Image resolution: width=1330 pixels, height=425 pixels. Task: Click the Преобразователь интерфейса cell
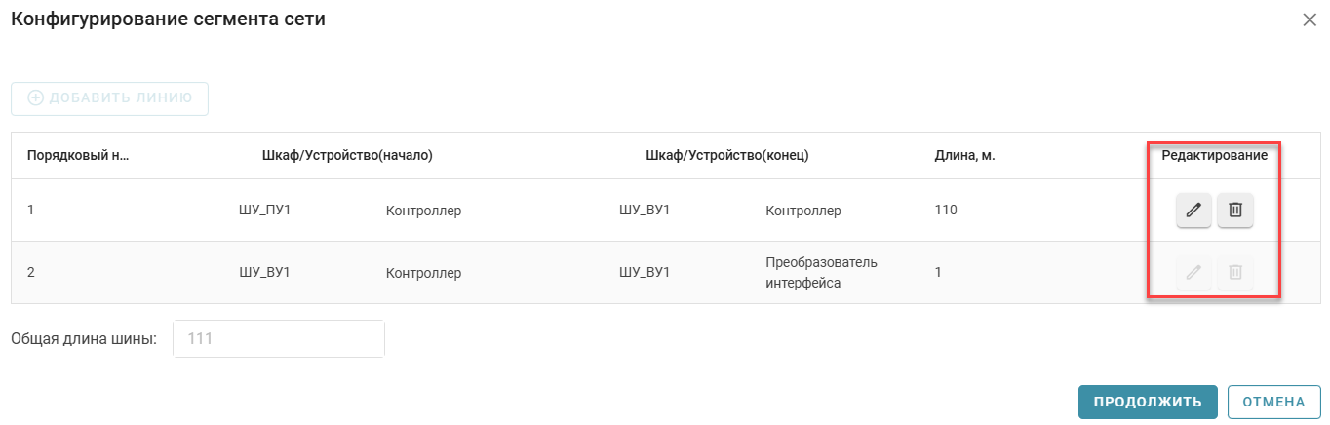coord(821,273)
